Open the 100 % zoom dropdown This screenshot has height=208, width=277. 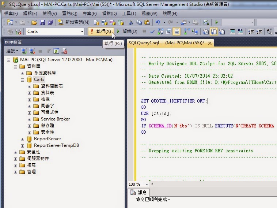tap(147, 184)
